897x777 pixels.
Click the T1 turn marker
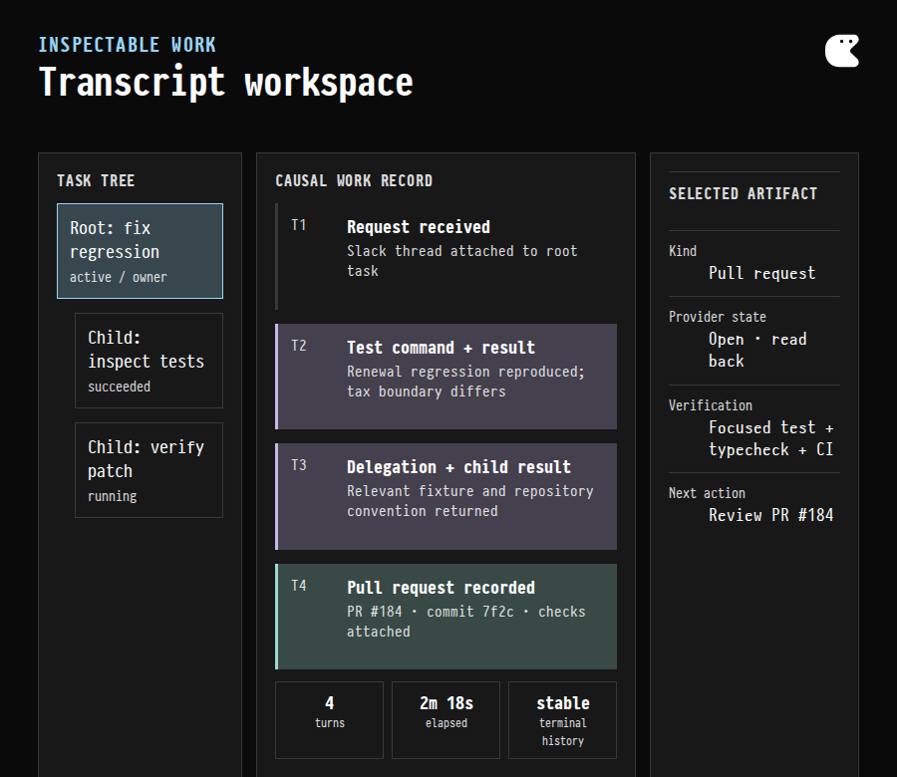coord(299,225)
